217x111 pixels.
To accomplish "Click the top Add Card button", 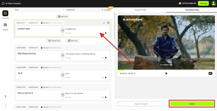I will click(63, 16).
